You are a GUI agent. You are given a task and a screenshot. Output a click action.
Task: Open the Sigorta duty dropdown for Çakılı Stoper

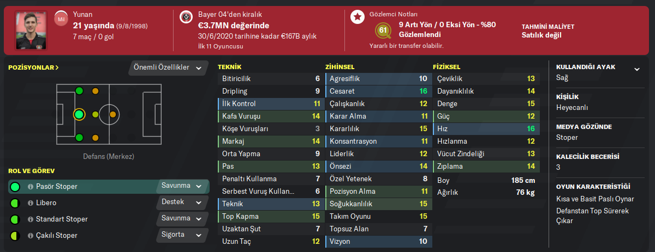click(x=183, y=235)
